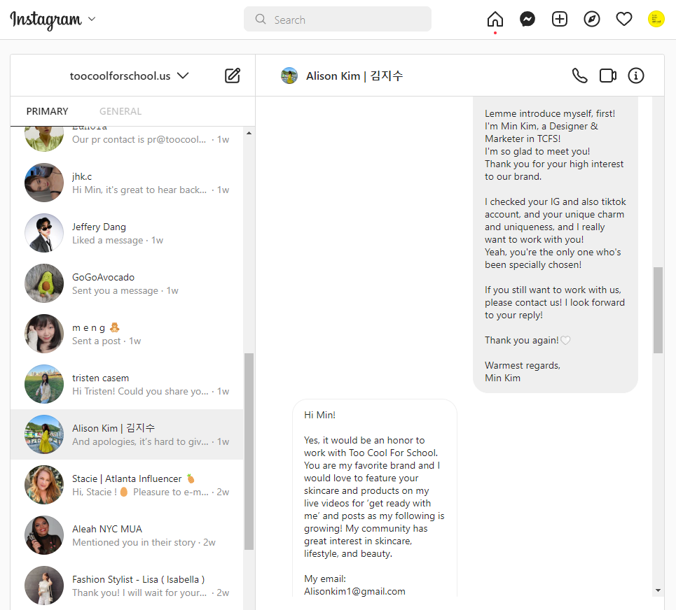The width and height of the screenshot is (676, 610).
Task: Expand the toocoolforschool.us account switcher
Action: (130, 76)
